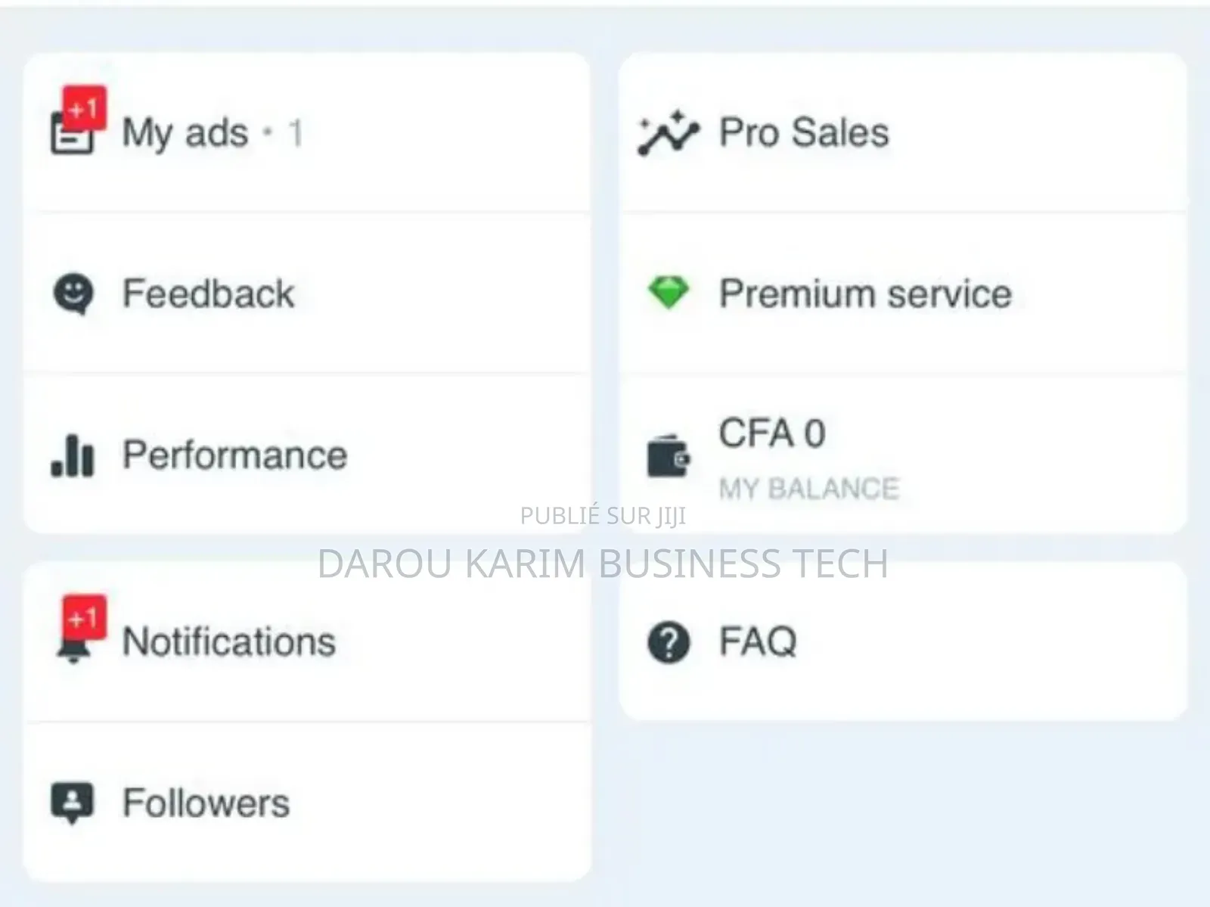
Task: Open the Performance menu label
Action: pos(235,455)
